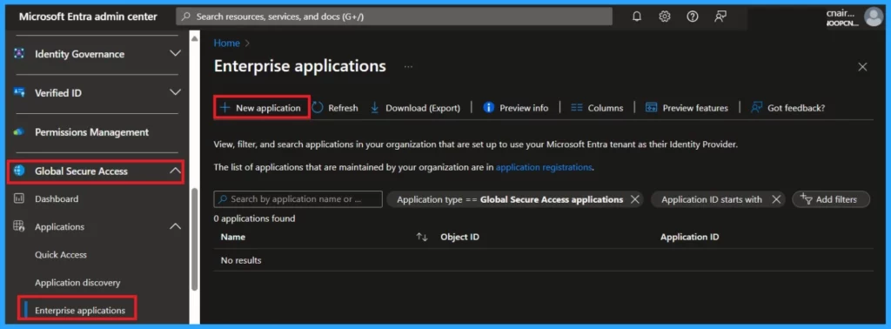Click the Name column header
891x329 pixels.
click(233, 237)
